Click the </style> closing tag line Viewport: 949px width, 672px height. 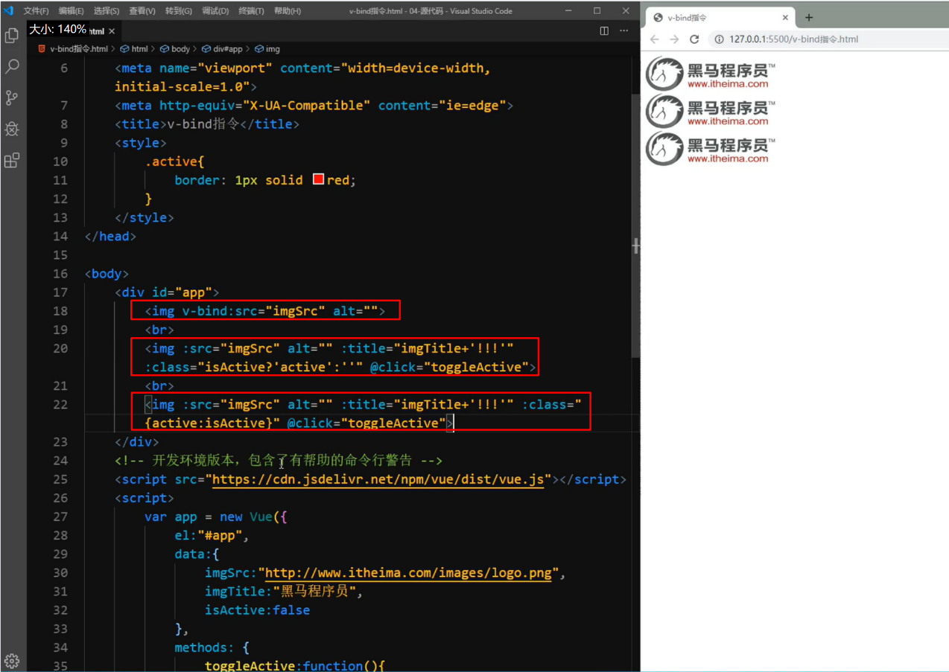pos(144,217)
